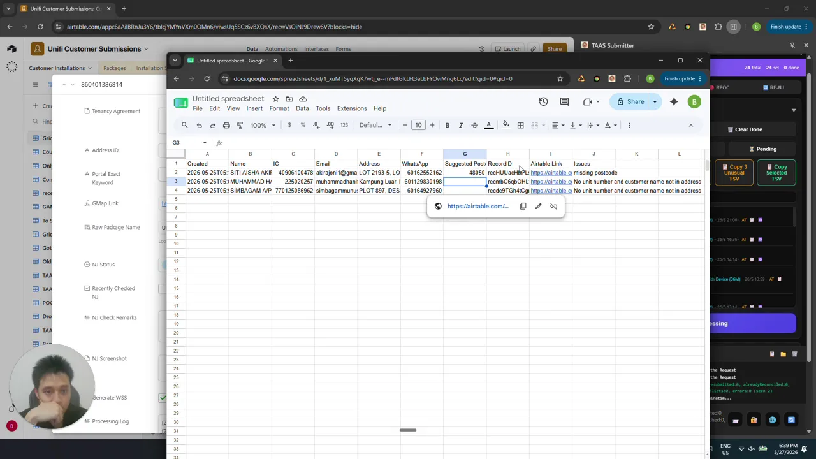This screenshot has height=459, width=816.
Task: Open the airtable.com link in popup
Action: pos(477,207)
